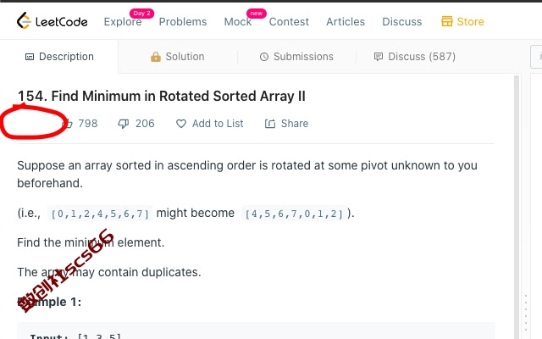This screenshot has width=542, height=339.
Task: Open the Mock navigation link
Action: pyautogui.click(x=238, y=22)
